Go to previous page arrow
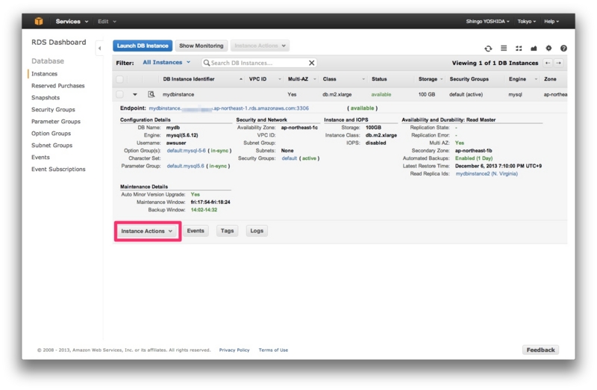This screenshot has height=390, width=597. 548,63
